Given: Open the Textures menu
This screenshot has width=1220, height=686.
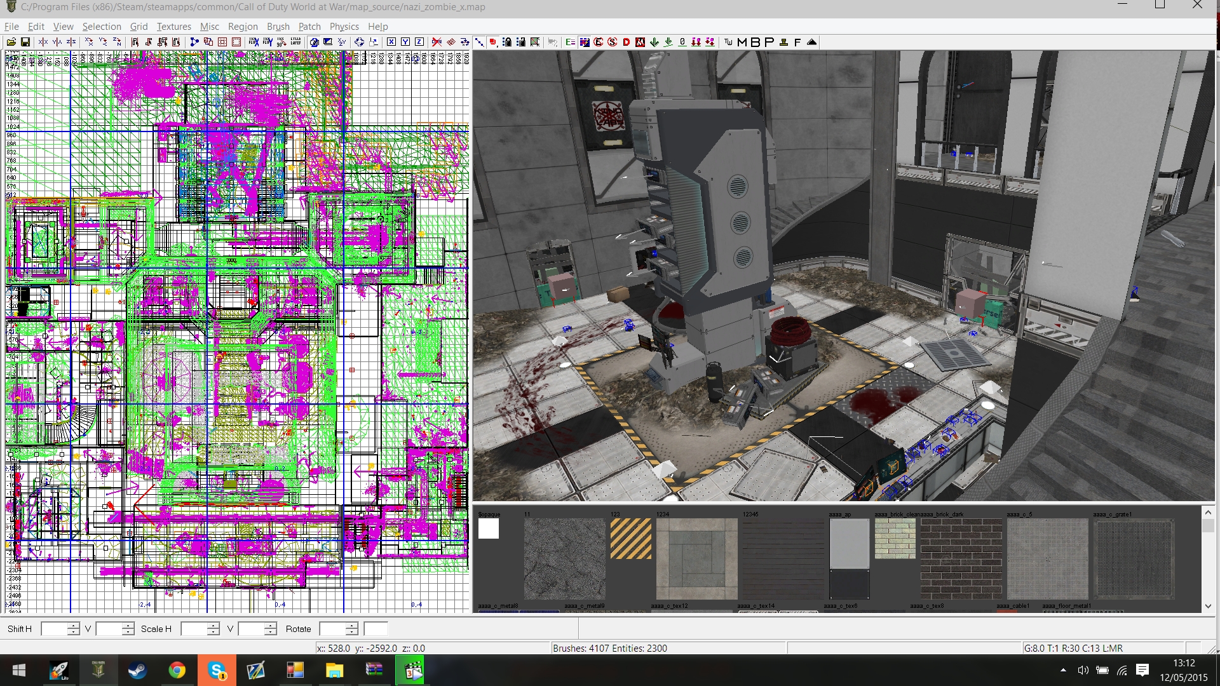Looking at the screenshot, I should [173, 26].
